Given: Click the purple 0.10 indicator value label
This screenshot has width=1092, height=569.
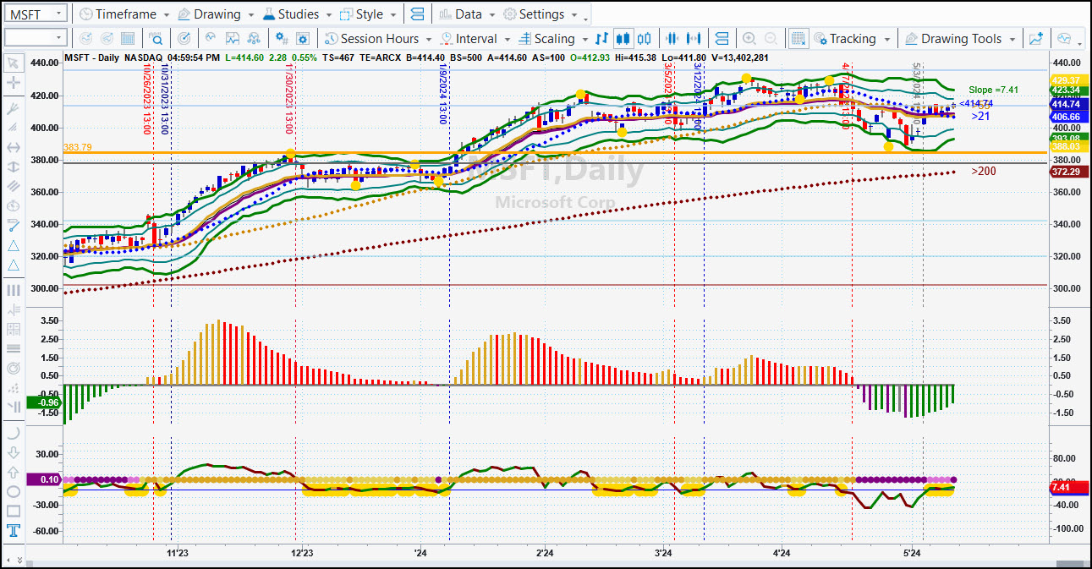Looking at the screenshot, I should point(46,479).
